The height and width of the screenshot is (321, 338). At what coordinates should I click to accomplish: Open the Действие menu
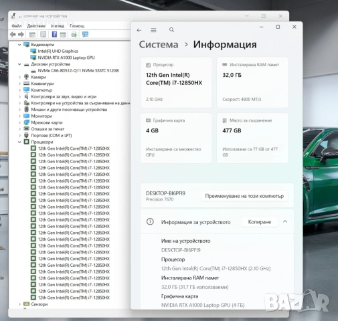(x=36, y=26)
